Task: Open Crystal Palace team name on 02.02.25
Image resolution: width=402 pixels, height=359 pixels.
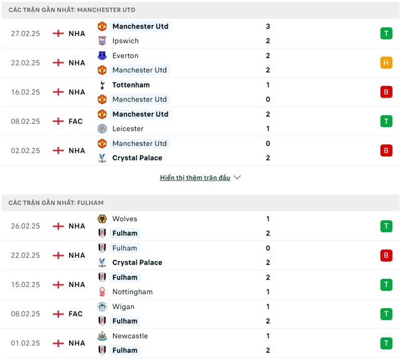Action: pyautogui.click(x=137, y=158)
